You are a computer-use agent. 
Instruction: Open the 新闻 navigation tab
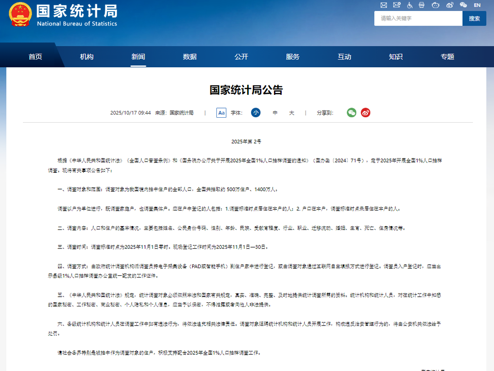click(138, 57)
